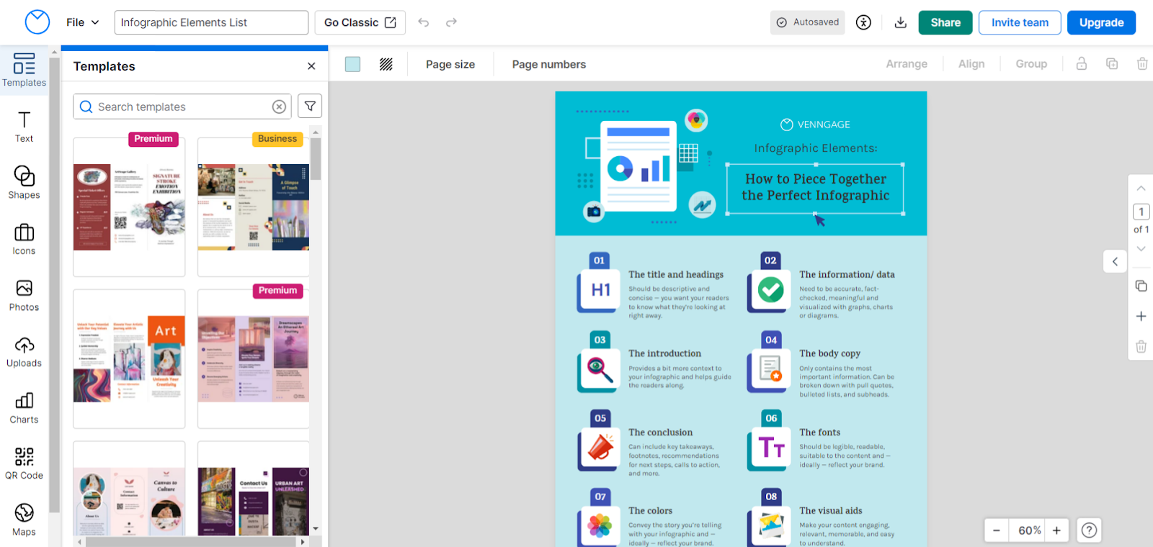The image size is (1153, 547).
Task: Select the Charts tool in sidebar
Action: tap(24, 407)
